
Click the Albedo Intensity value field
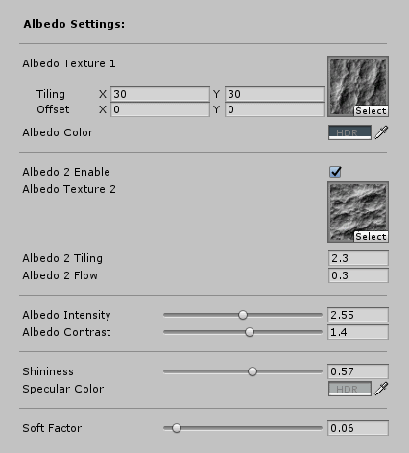point(358,315)
